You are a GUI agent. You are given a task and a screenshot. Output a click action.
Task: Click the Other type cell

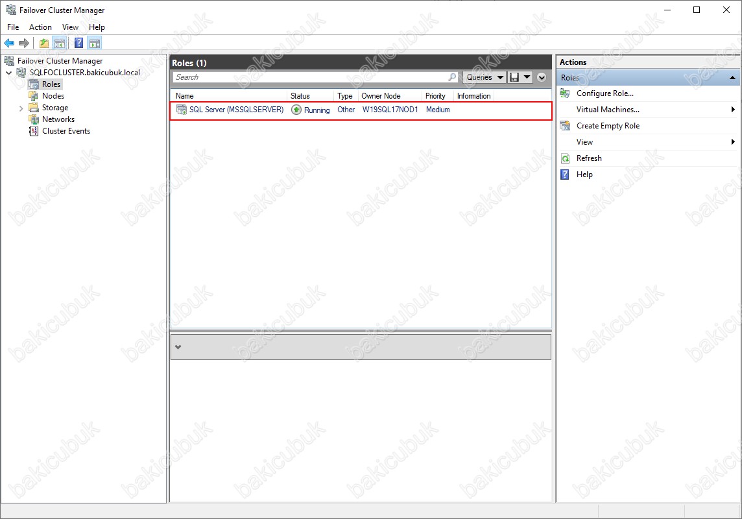(x=346, y=110)
